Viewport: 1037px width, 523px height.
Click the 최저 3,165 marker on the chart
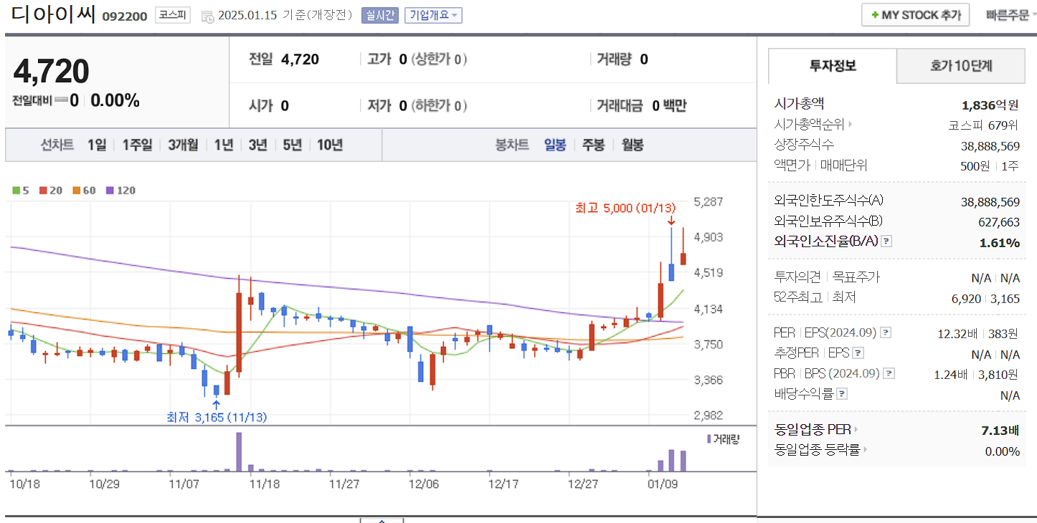point(215,418)
